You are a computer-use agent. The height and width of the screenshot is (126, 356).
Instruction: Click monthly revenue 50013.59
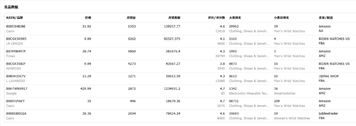click(173, 76)
